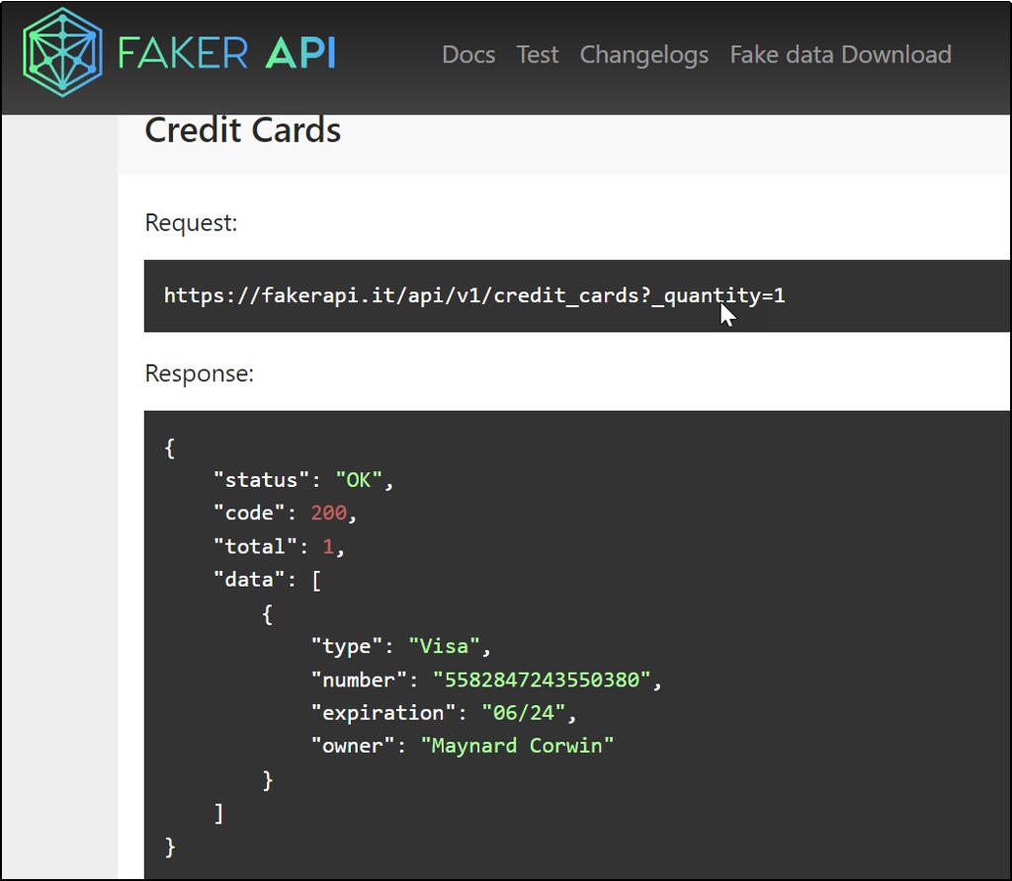Viewport: 1012px width, 881px height.
Task: Click the expiration value "06/24"
Action: 524,713
